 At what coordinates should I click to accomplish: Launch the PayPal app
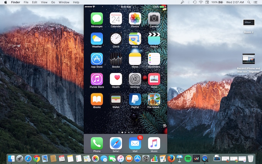tap(135, 99)
